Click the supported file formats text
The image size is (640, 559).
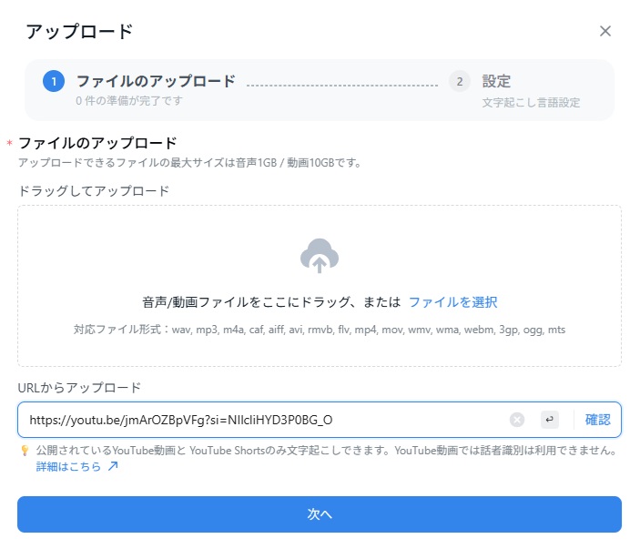[x=319, y=329]
